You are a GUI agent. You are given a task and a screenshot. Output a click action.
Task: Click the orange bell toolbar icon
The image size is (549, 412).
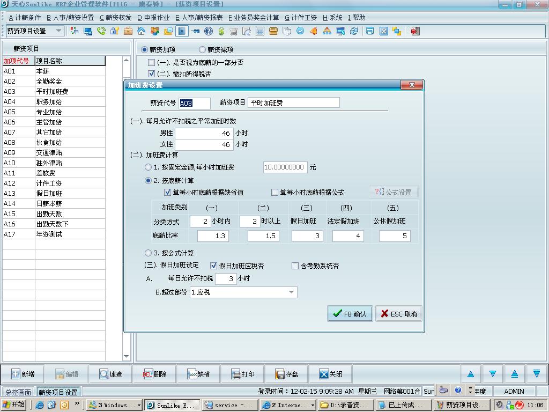click(314, 31)
